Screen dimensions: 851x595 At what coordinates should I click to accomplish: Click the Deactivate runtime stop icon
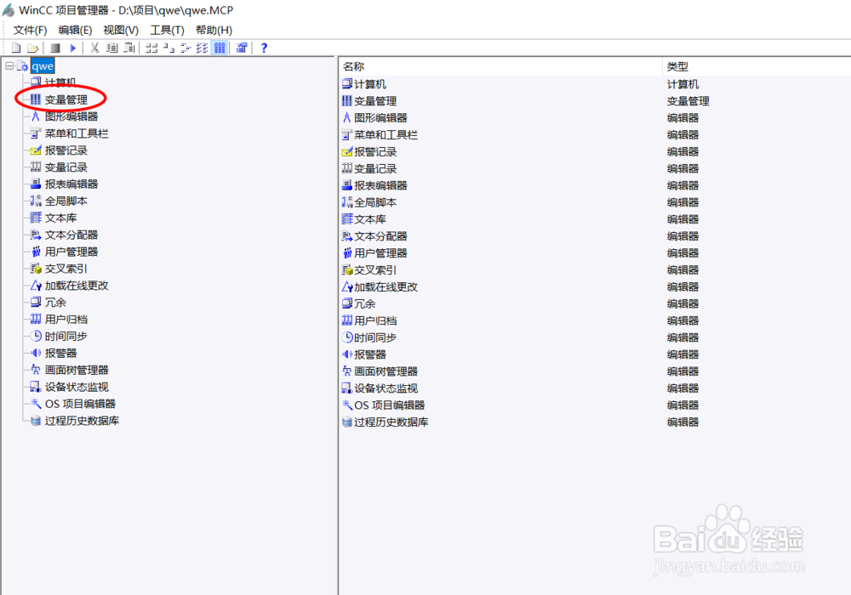tap(54, 48)
